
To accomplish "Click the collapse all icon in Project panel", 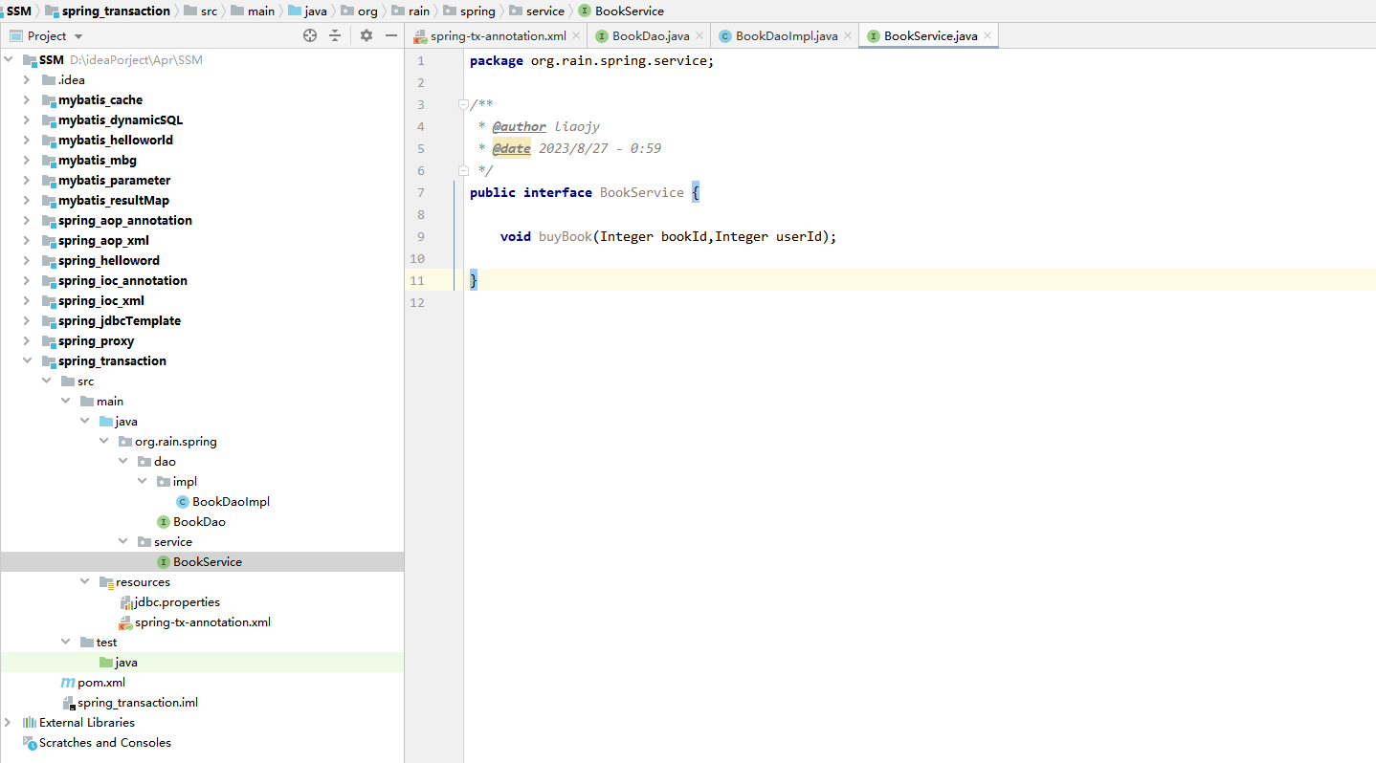I will click(335, 35).
